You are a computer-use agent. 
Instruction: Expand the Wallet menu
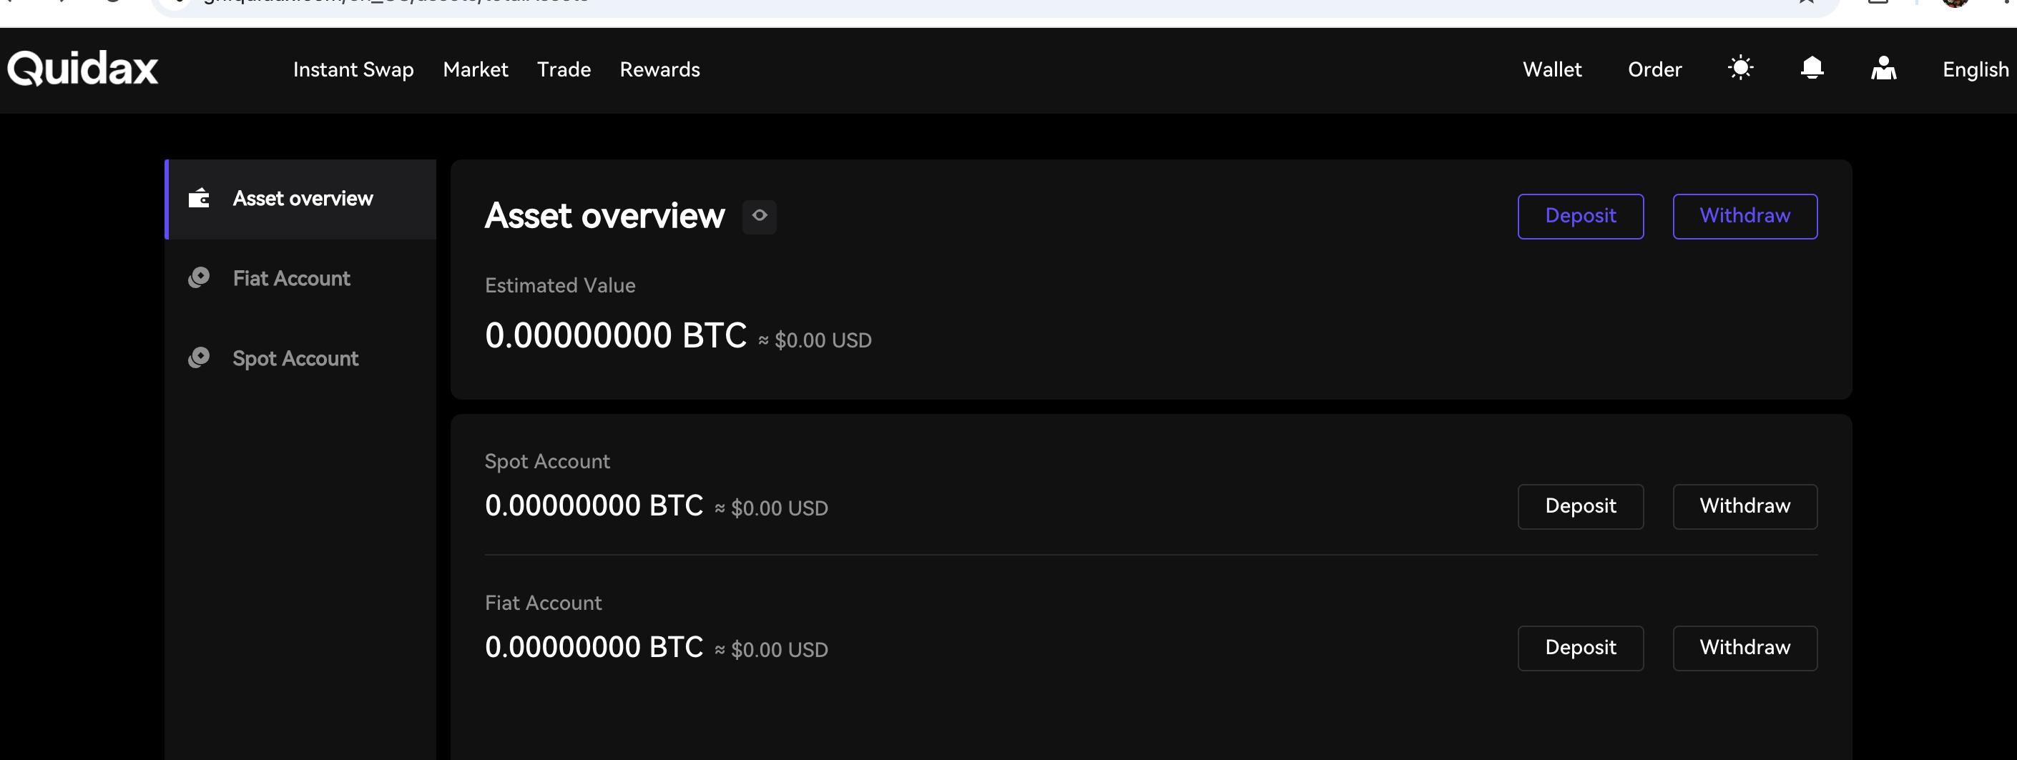click(1552, 69)
